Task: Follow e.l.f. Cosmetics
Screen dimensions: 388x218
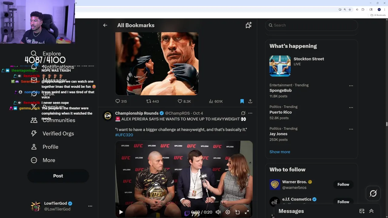Action: tap(343, 202)
